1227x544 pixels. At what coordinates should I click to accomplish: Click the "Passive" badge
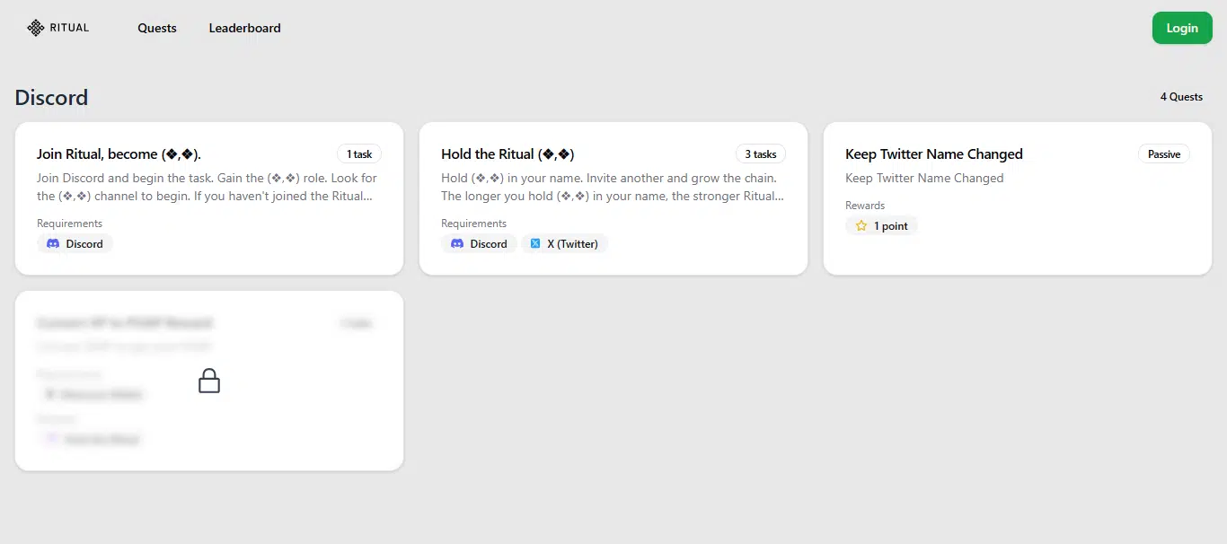1163,154
